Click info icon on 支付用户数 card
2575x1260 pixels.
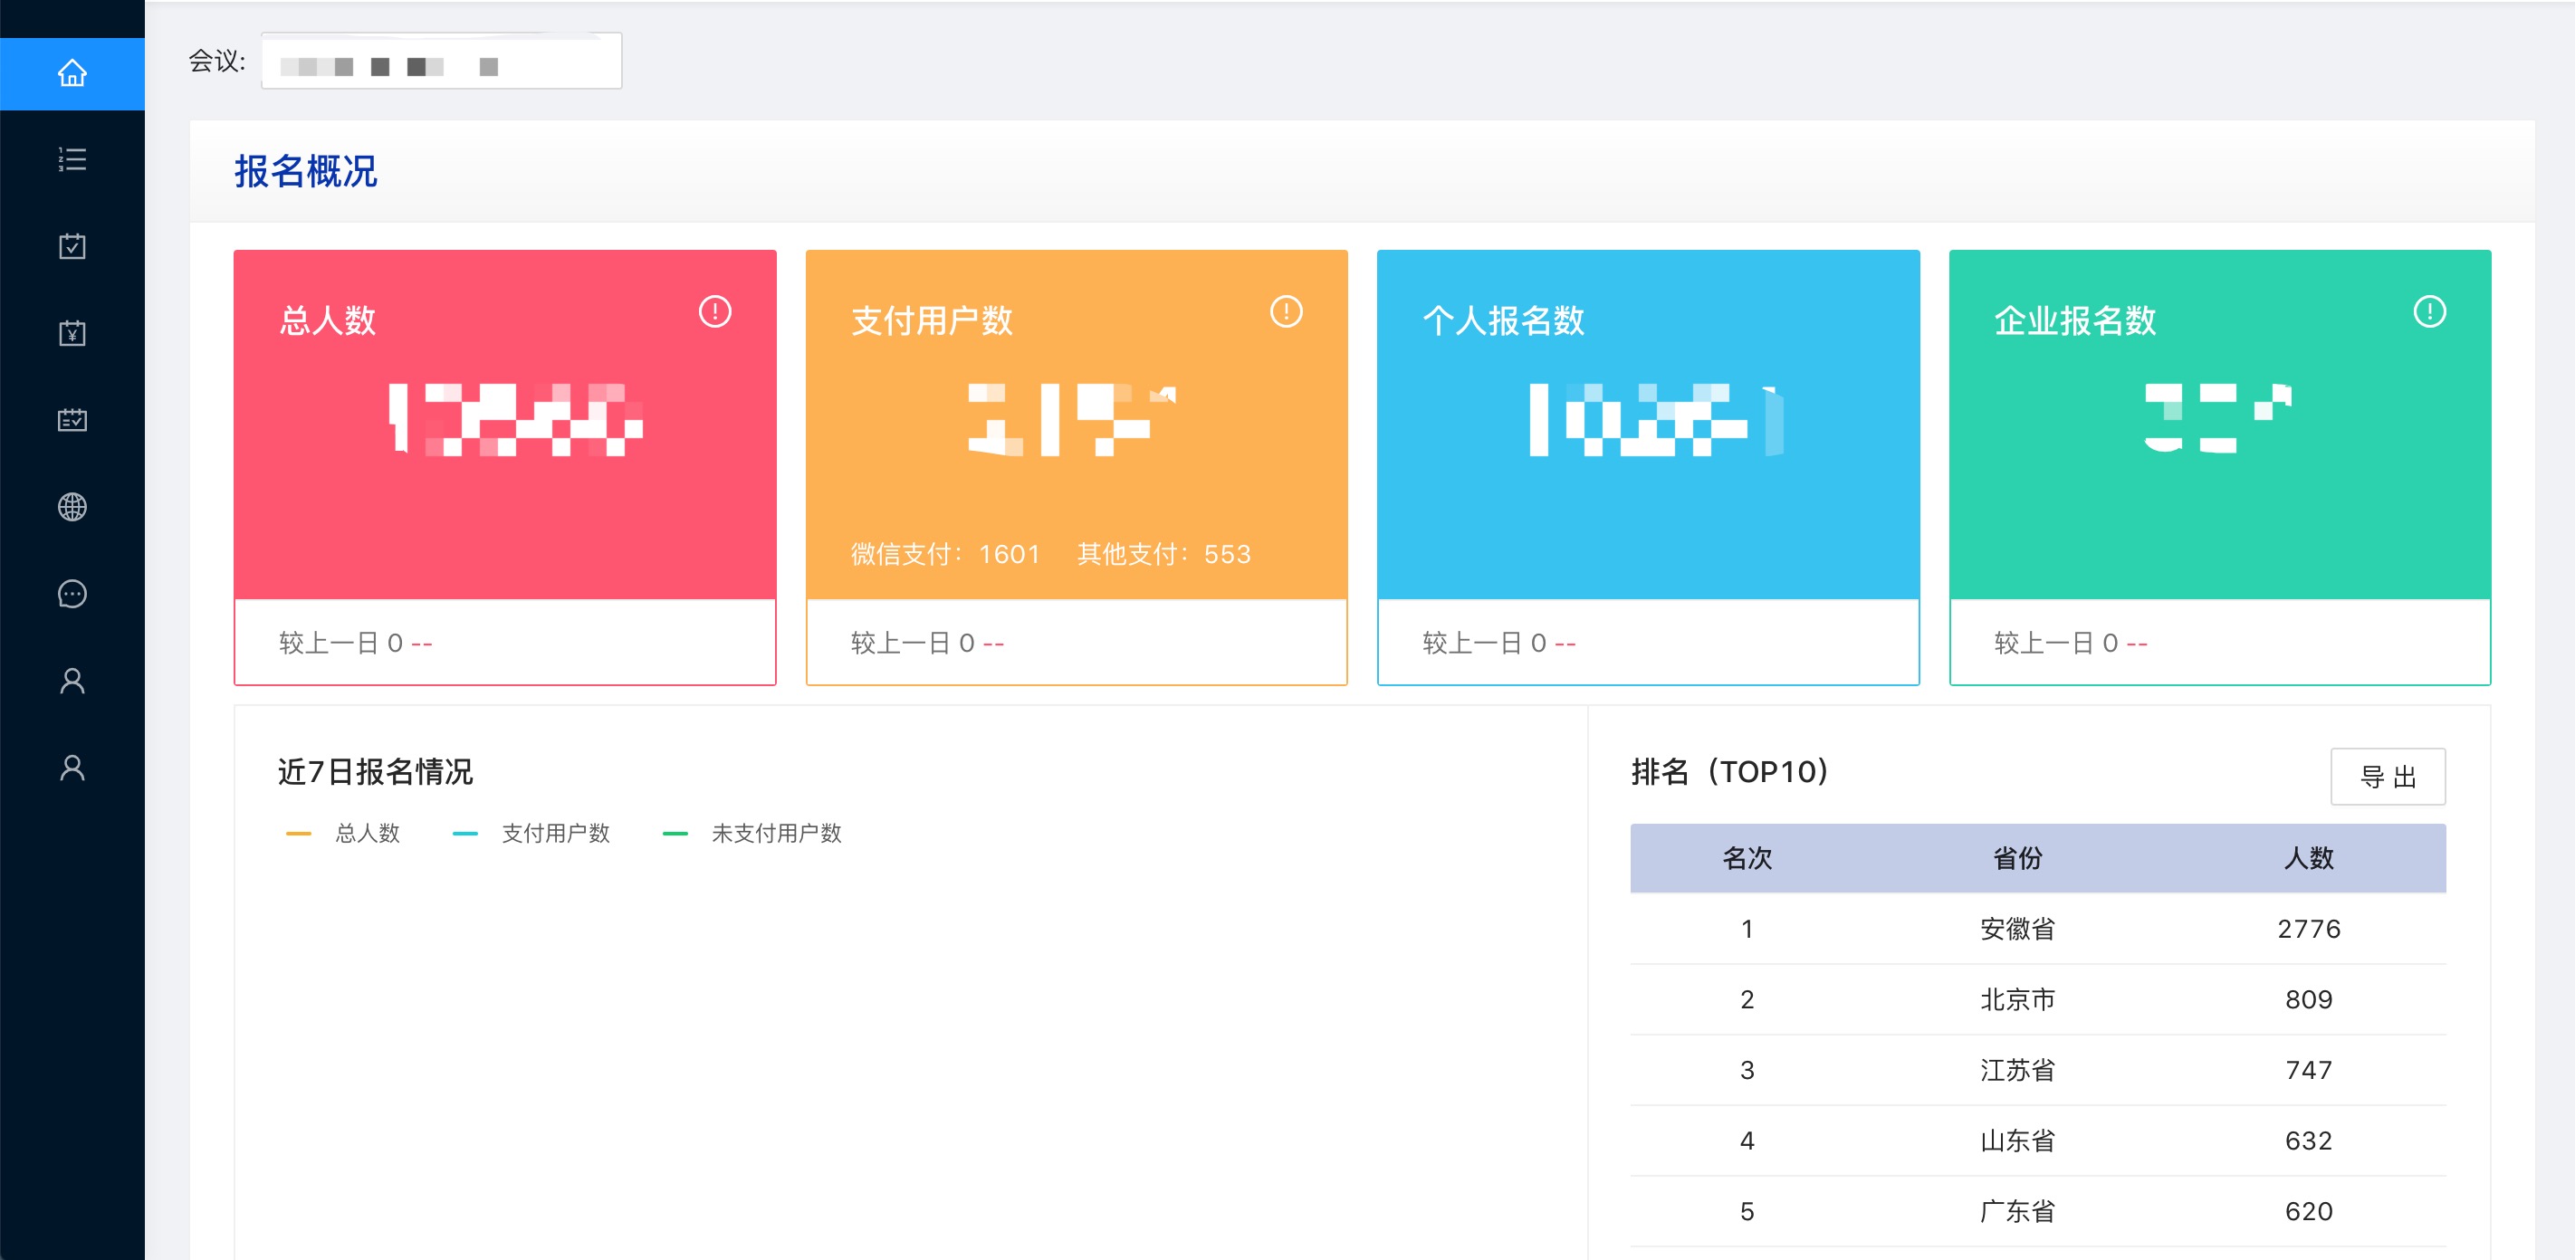[1287, 311]
